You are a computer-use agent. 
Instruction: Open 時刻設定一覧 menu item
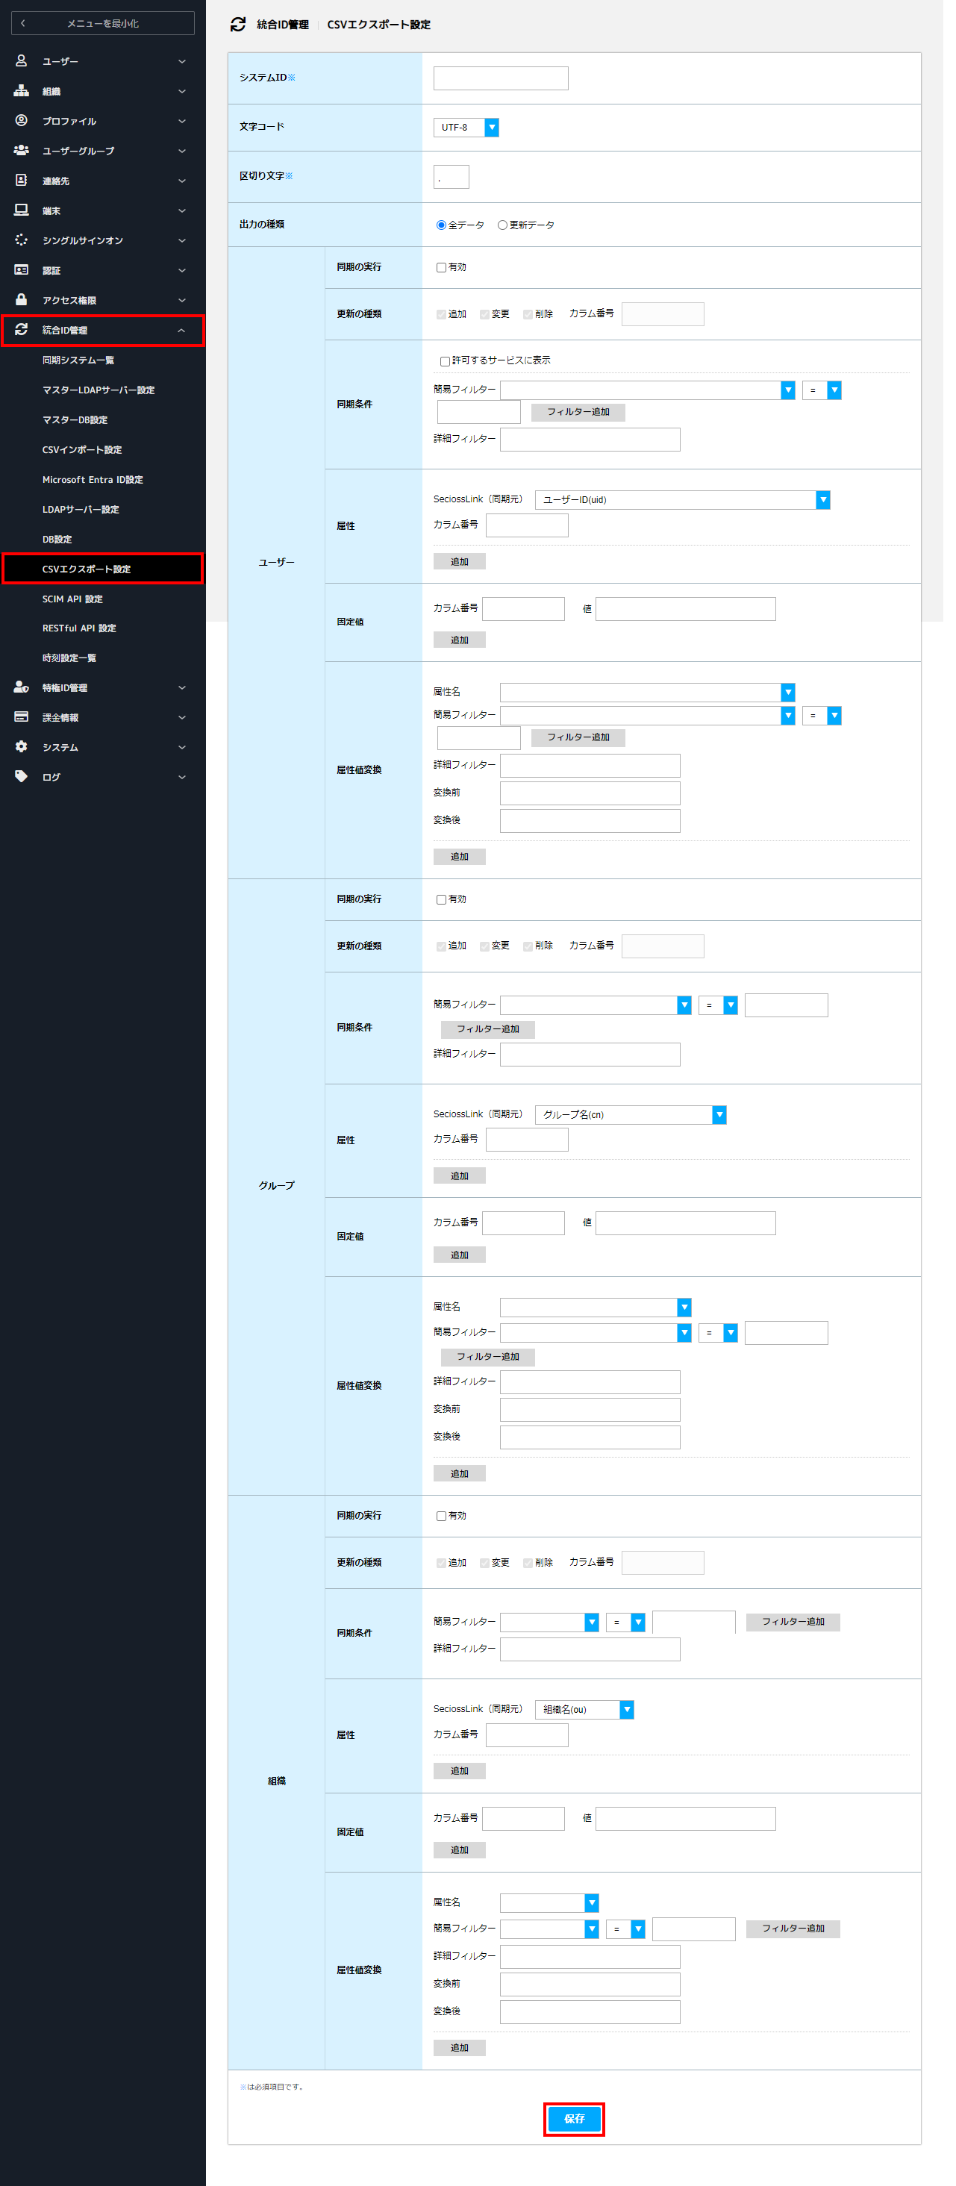point(69,658)
